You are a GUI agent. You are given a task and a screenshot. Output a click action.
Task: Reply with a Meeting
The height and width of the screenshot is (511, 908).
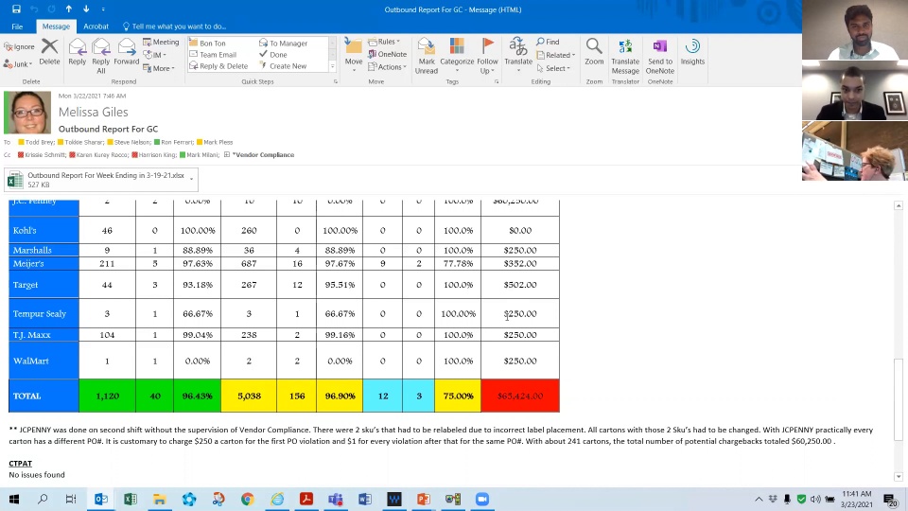click(x=161, y=43)
